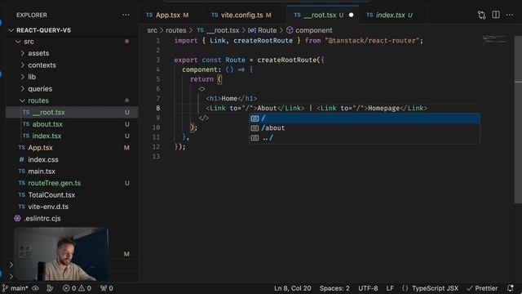Click the Homepage link text on line 8

(383, 109)
